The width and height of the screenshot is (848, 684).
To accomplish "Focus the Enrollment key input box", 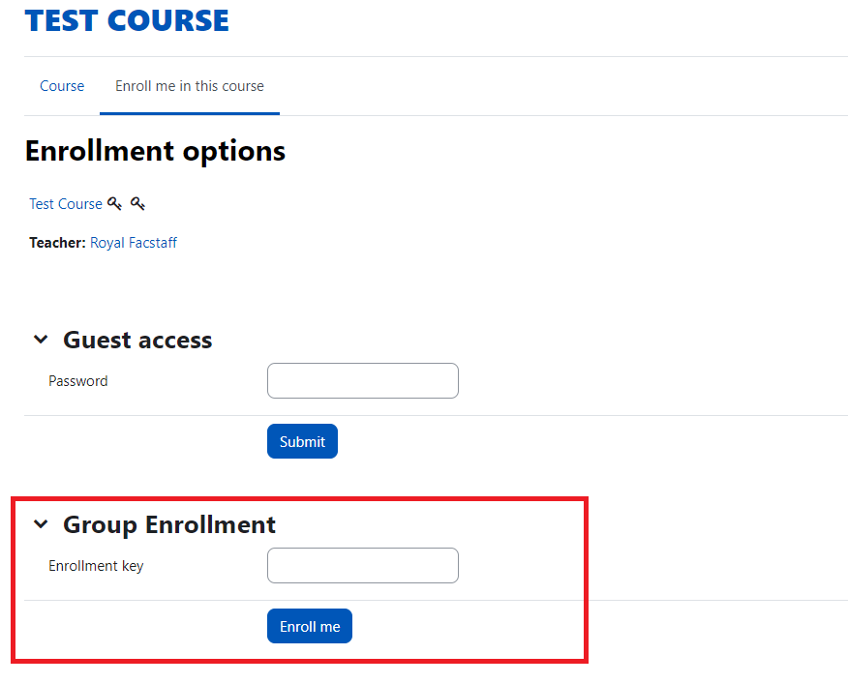I will (363, 566).
